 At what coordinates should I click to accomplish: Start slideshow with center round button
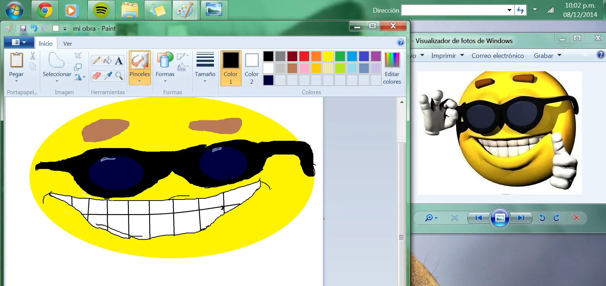[500, 218]
